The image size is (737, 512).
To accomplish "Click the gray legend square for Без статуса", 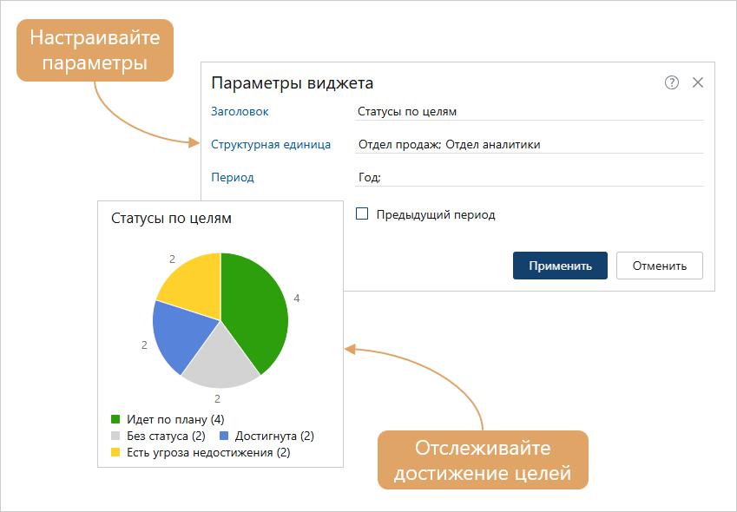I will (x=114, y=437).
